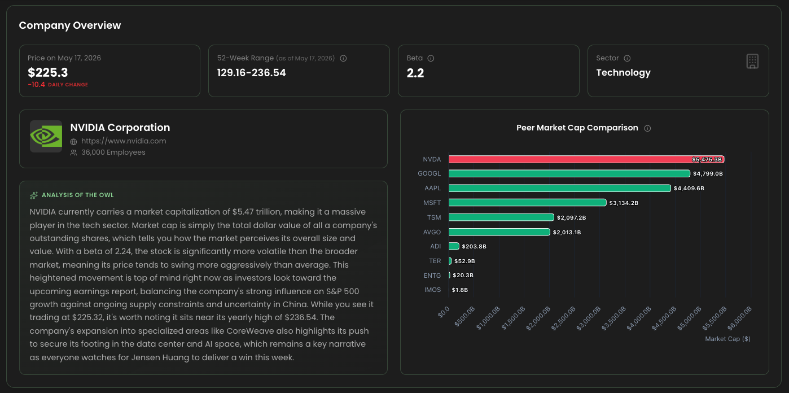Click the $2,013.1B AVGO value label

tap(567, 232)
